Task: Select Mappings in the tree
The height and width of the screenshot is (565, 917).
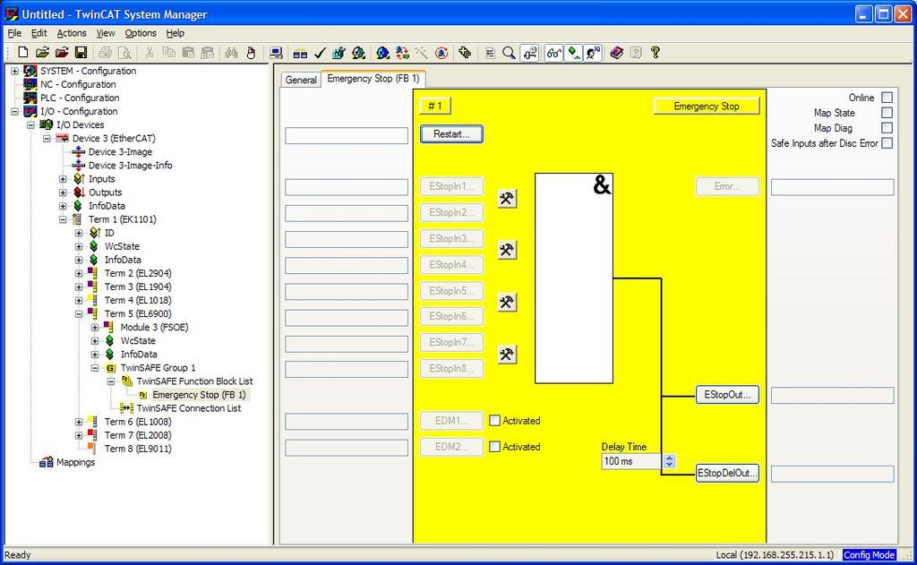Action: point(75,462)
